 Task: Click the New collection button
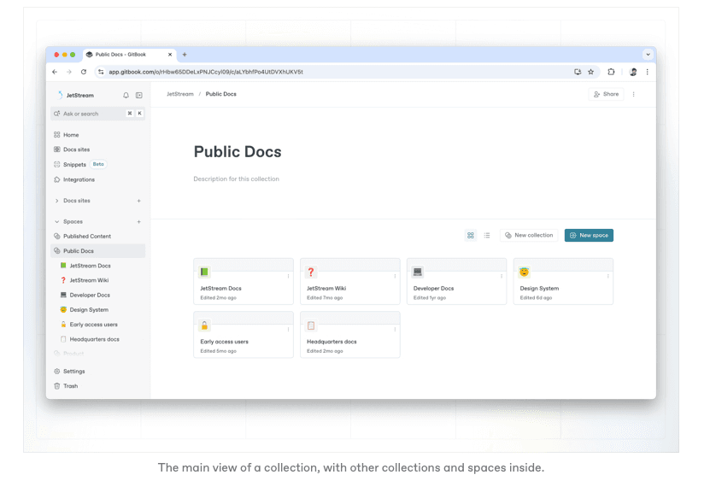[x=528, y=235]
